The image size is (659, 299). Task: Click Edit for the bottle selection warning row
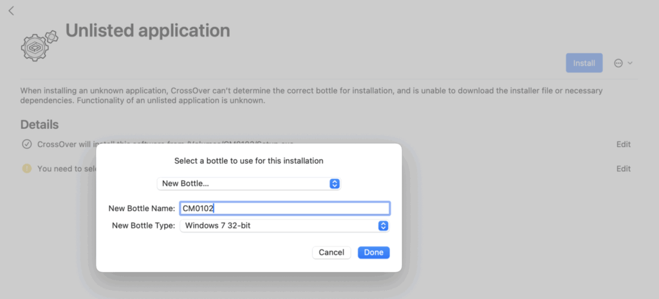(623, 169)
